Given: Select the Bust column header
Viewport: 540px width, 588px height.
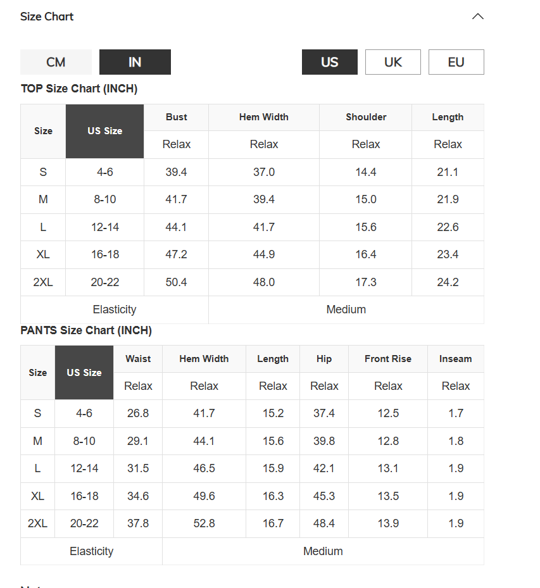Looking at the screenshot, I should pyautogui.click(x=176, y=117).
